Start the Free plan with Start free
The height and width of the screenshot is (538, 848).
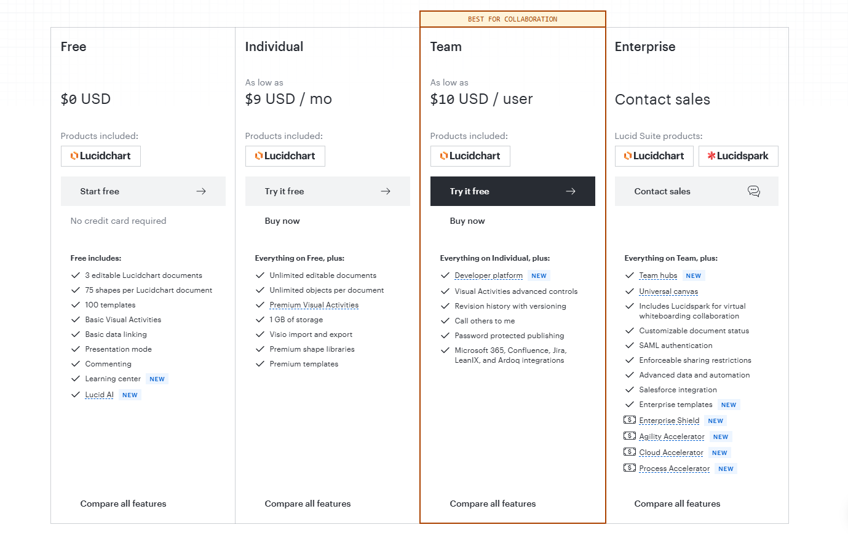pos(143,191)
